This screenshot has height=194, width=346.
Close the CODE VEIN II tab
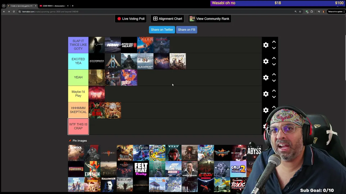coord(68,6)
